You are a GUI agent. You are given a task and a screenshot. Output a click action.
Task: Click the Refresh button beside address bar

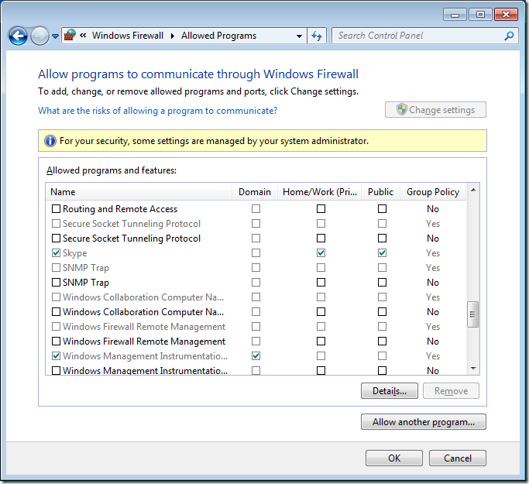[316, 36]
